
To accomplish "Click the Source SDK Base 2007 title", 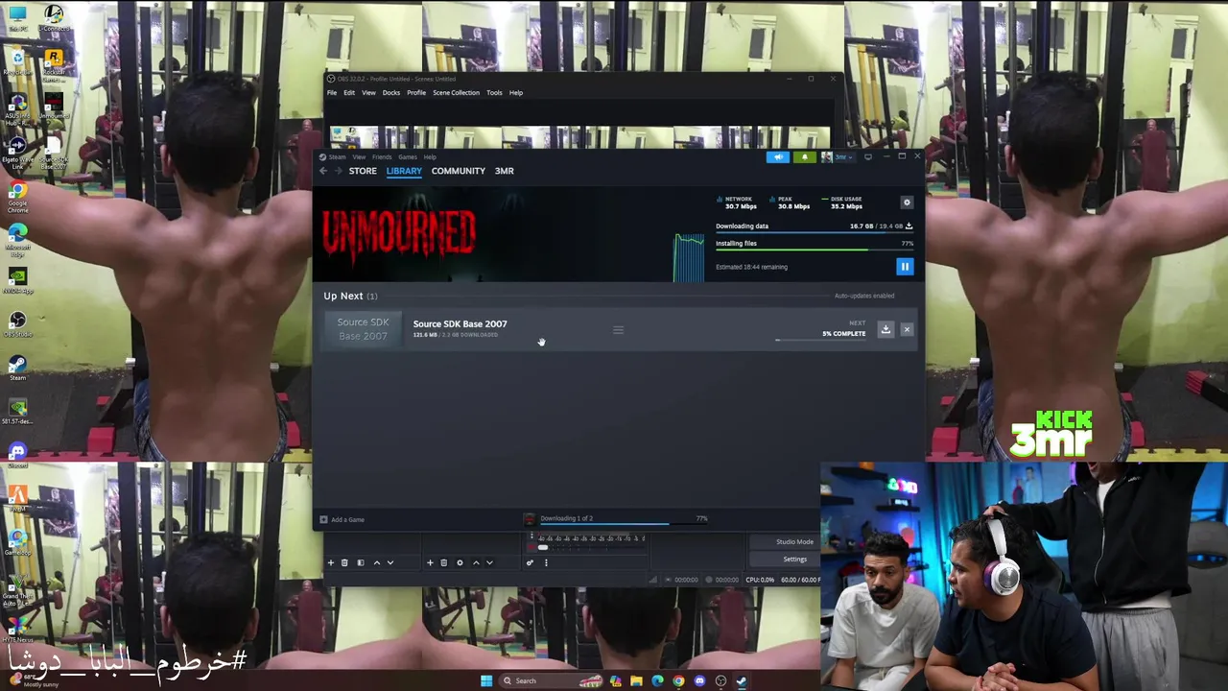I will pos(460,323).
